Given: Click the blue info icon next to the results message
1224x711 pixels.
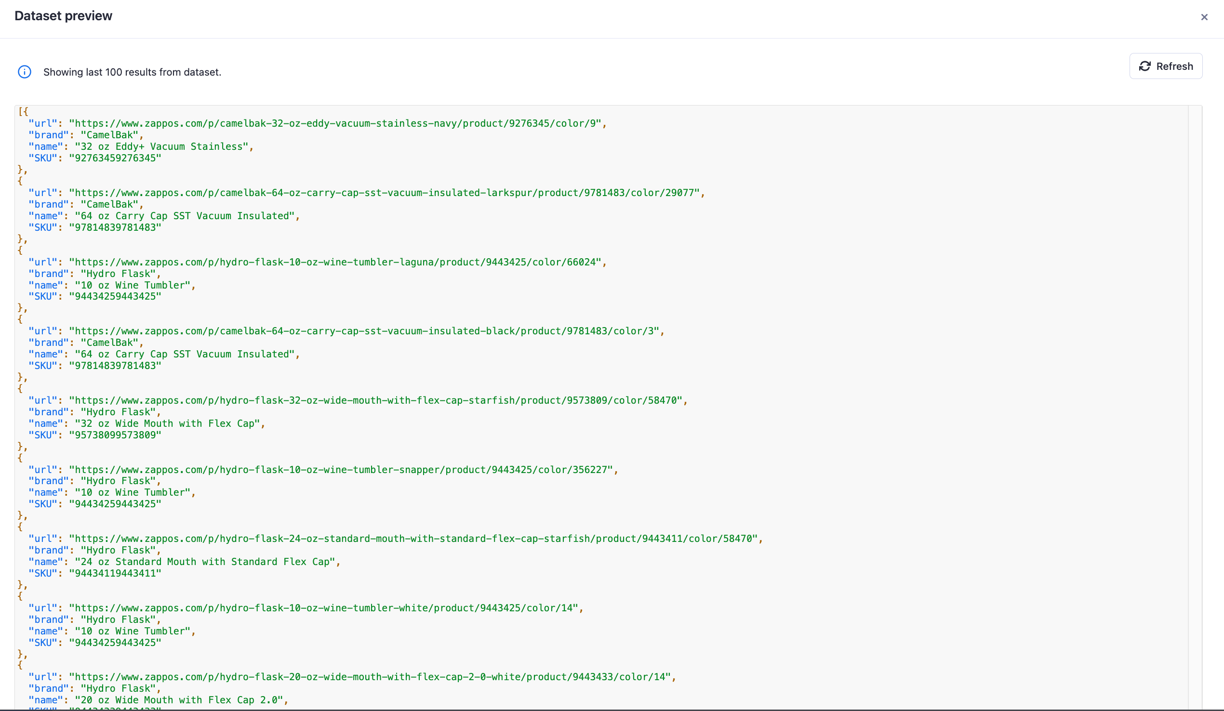Looking at the screenshot, I should pyautogui.click(x=24, y=71).
